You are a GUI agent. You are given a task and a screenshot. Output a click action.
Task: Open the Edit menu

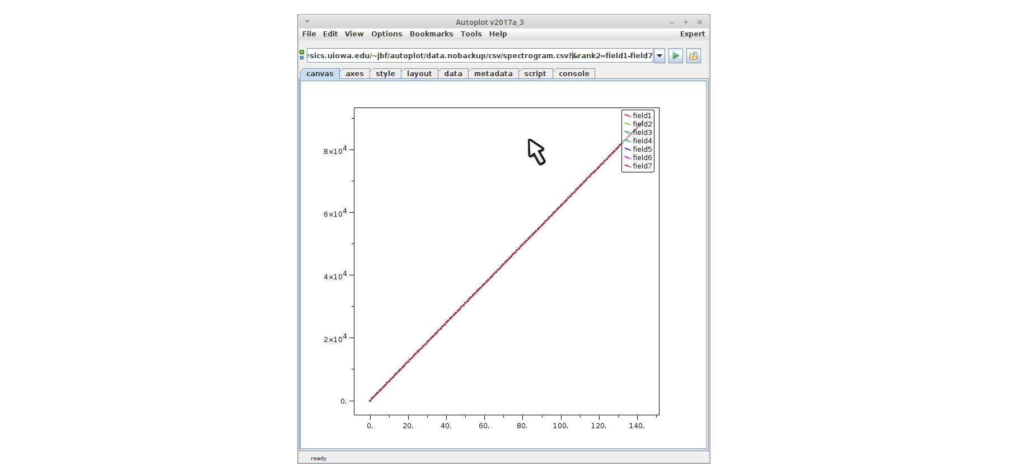tap(330, 34)
